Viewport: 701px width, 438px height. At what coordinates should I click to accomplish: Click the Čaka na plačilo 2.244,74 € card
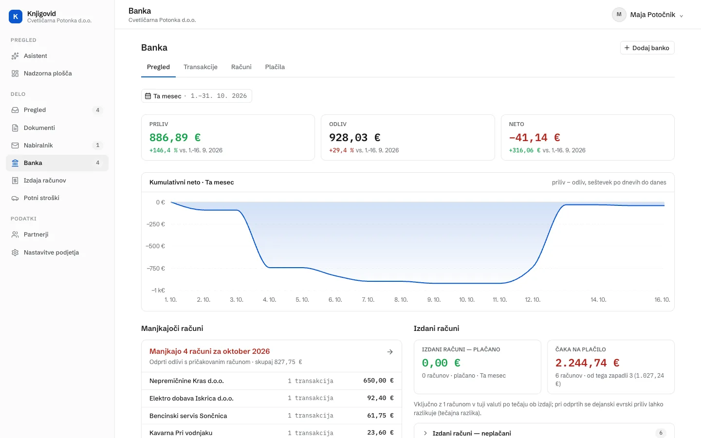(x=611, y=367)
